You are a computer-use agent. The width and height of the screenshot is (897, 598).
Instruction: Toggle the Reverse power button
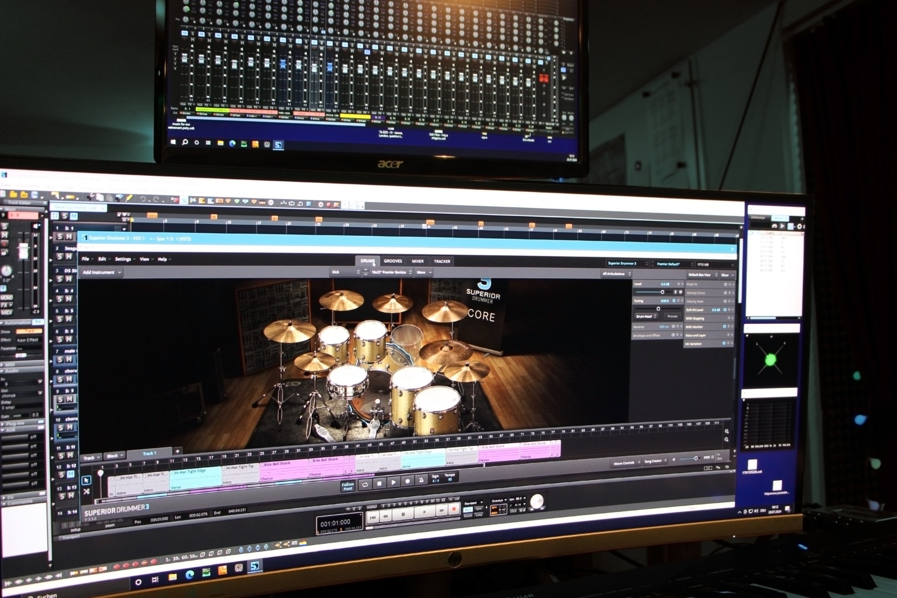(x=673, y=326)
